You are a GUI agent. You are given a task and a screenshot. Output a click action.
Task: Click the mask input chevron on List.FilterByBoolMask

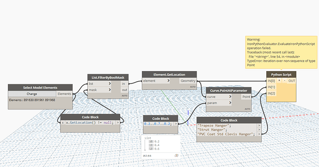(x=110, y=89)
